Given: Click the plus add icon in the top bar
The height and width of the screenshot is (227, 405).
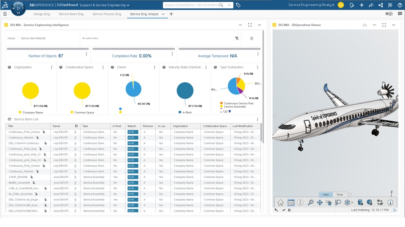Looking at the screenshot, I should 362,5.
